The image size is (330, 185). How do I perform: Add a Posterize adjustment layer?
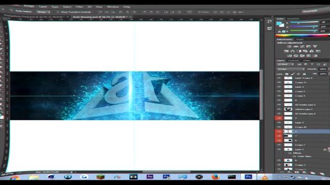(296, 55)
